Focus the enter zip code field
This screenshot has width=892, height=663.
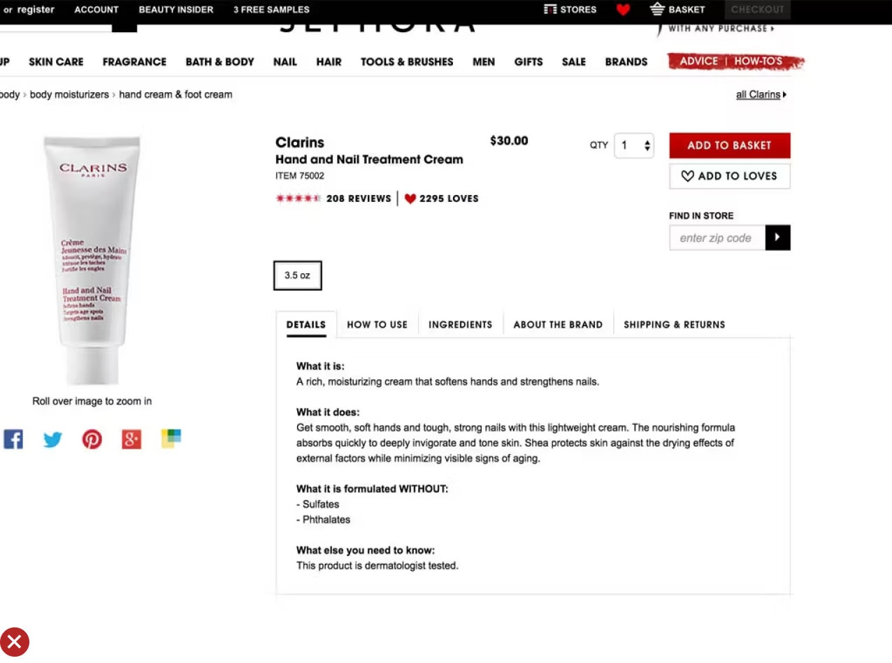(x=717, y=238)
